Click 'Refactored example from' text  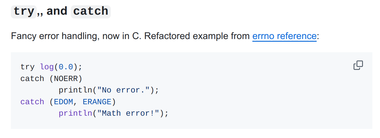click(197, 36)
